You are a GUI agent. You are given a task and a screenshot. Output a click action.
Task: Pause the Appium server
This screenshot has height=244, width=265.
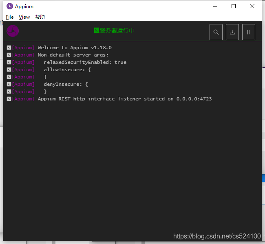248,32
